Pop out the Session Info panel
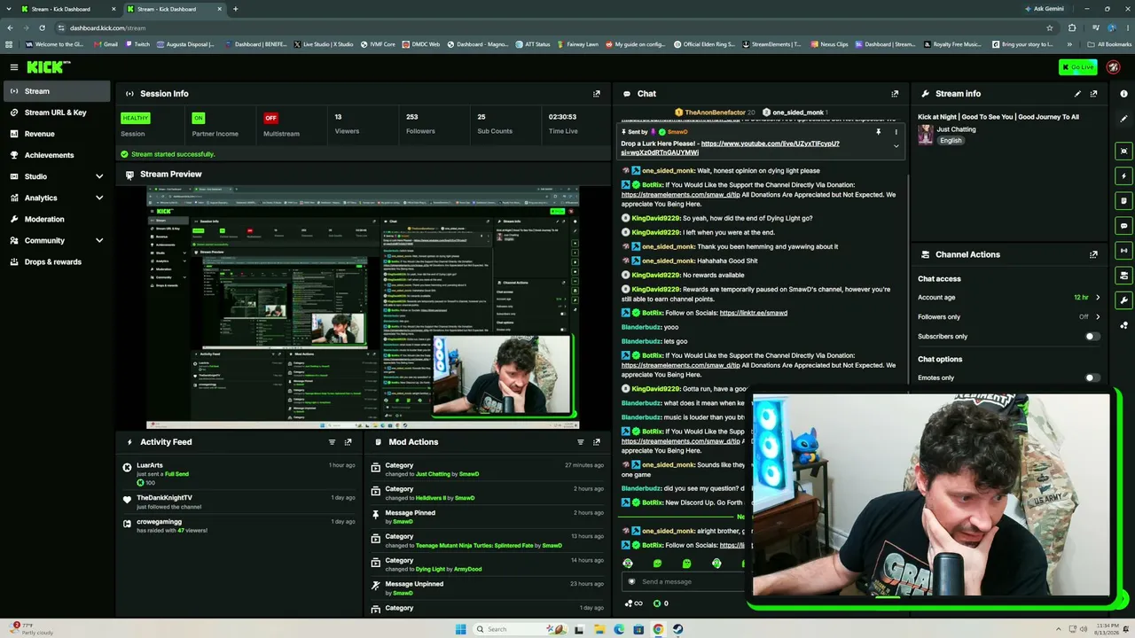 [597, 93]
